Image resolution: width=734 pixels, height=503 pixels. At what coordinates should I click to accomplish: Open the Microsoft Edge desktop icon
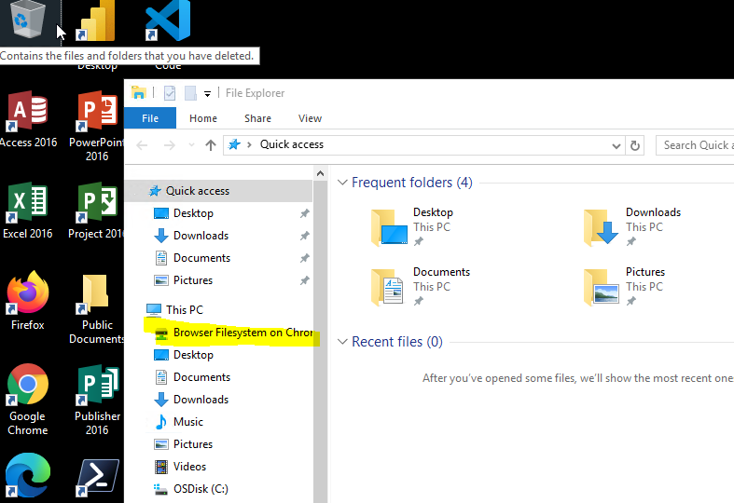[28, 475]
